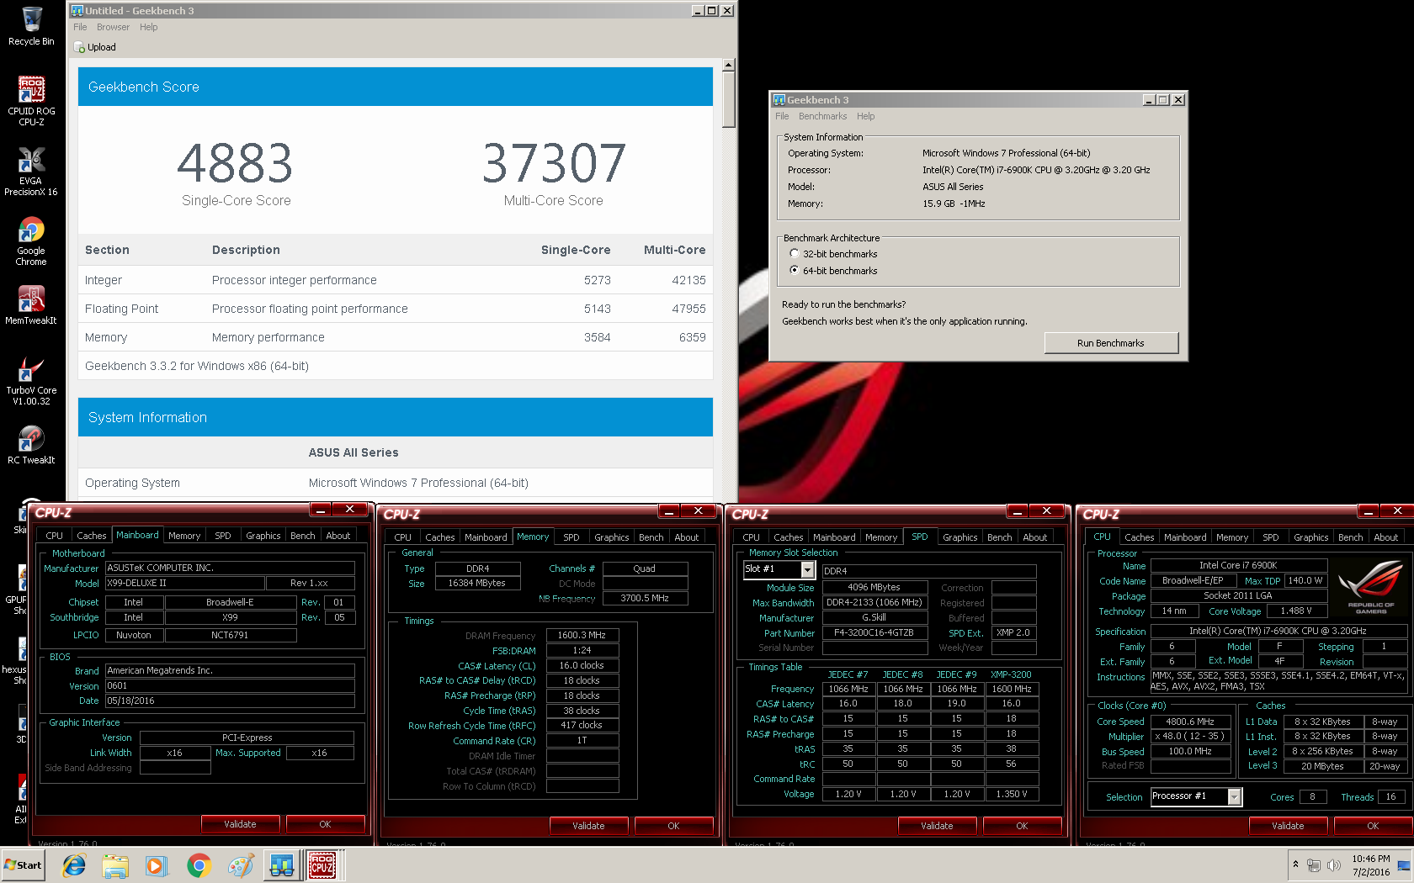Screen dimensions: 1414x883
Task: Click the Geekbench results scrollbar thumb
Action: point(729,99)
